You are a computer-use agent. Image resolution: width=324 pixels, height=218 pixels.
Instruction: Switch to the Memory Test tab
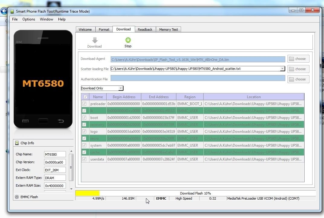pyautogui.click(x=168, y=30)
